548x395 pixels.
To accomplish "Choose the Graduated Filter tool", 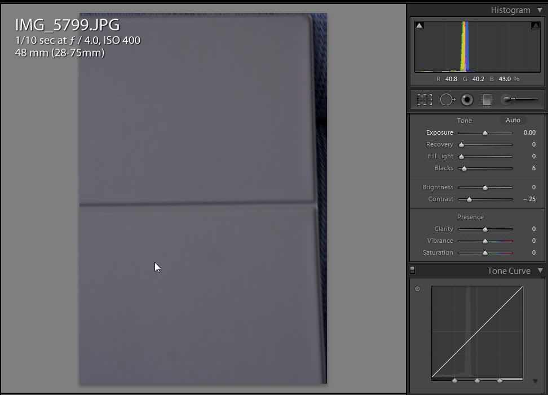I will point(486,100).
